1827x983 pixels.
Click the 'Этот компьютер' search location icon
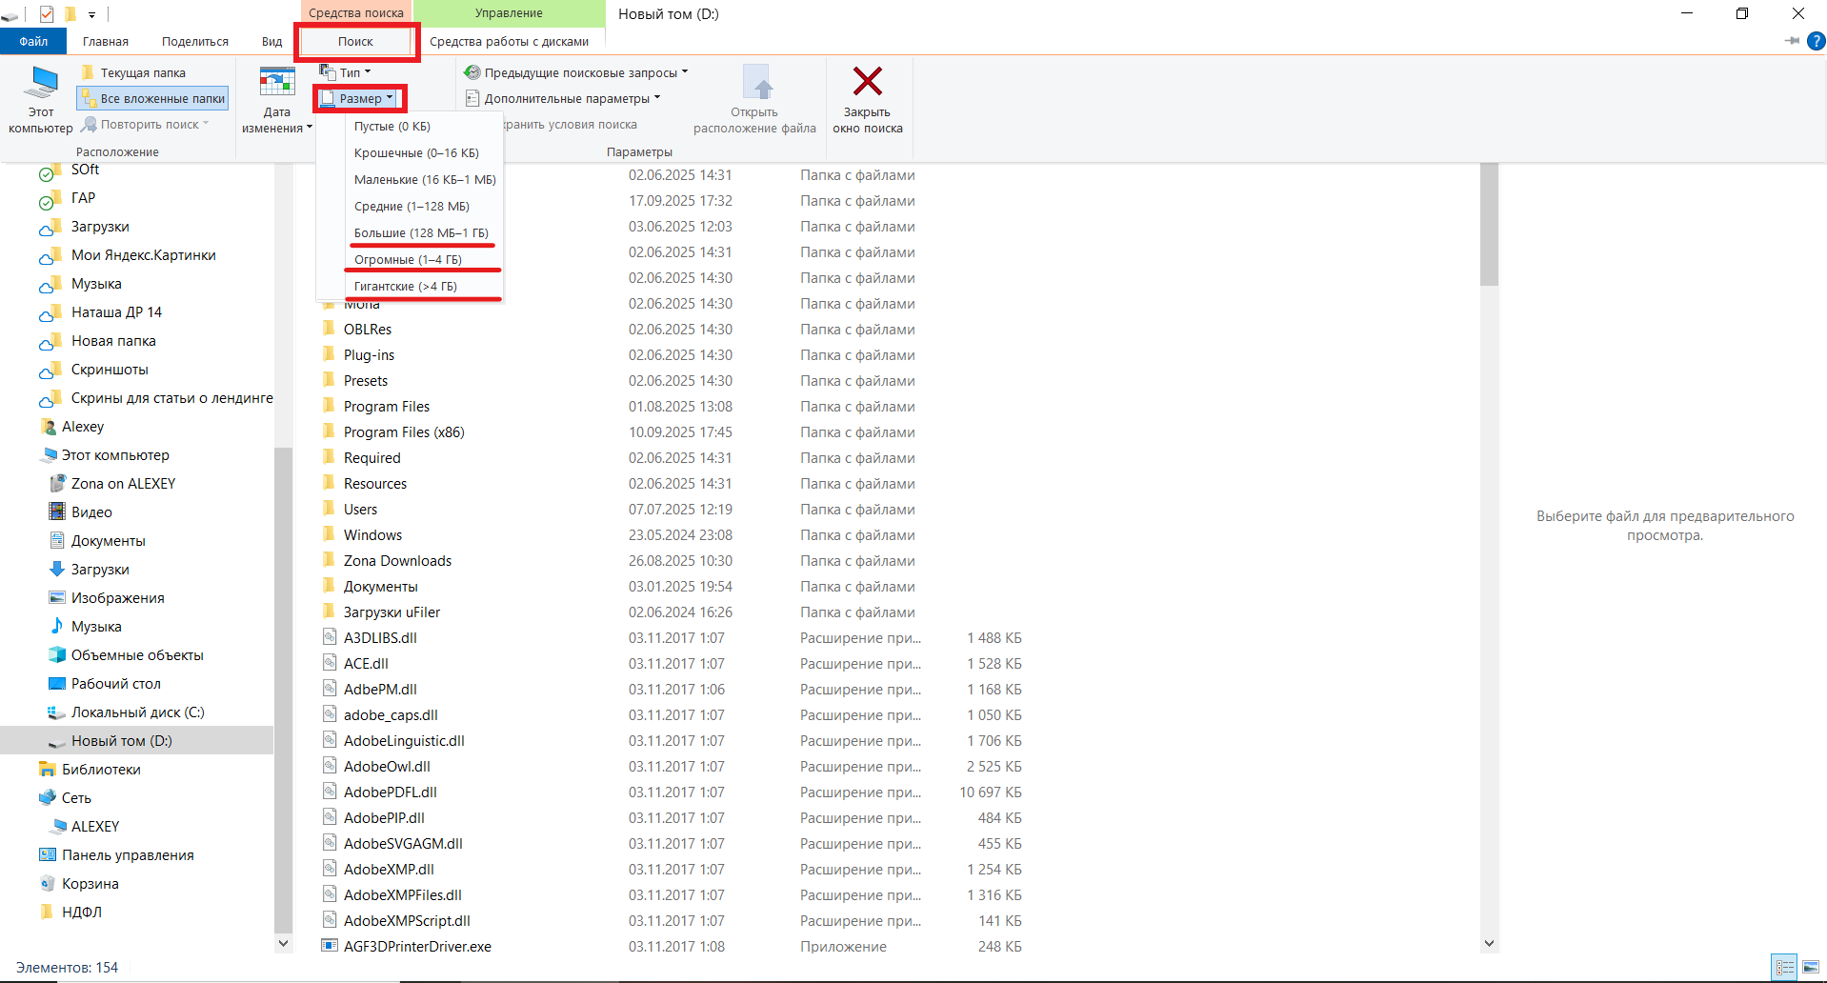(x=41, y=83)
